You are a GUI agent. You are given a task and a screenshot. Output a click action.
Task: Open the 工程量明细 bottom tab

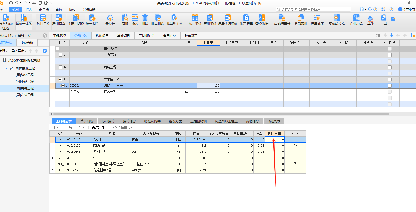(x=199, y=121)
